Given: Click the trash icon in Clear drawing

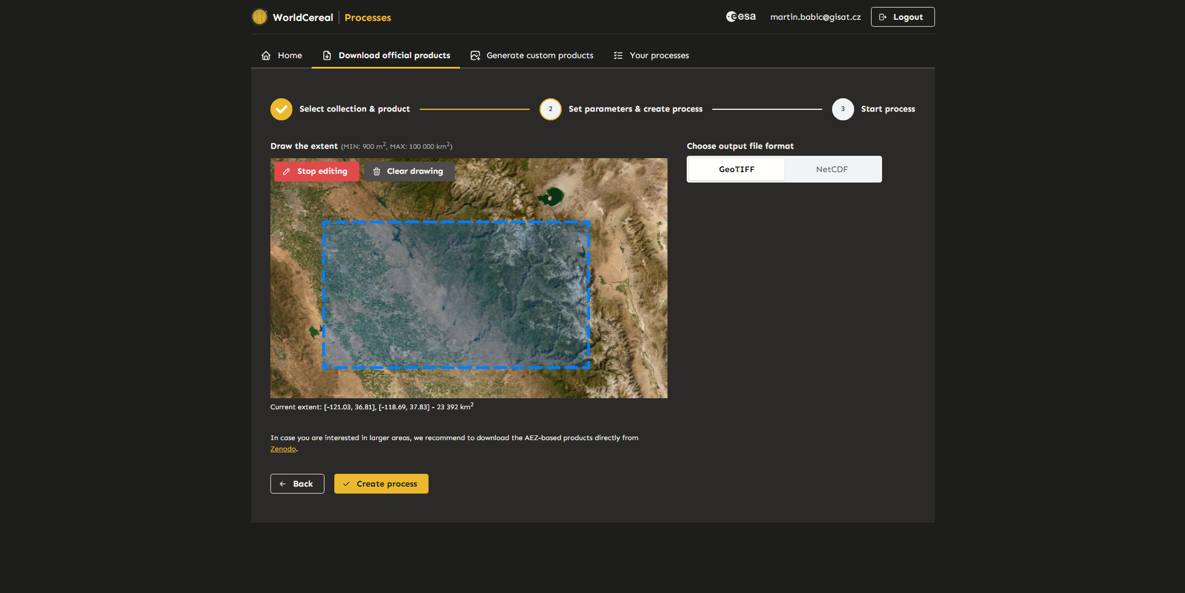Looking at the screenshot, I should (377, 172).
